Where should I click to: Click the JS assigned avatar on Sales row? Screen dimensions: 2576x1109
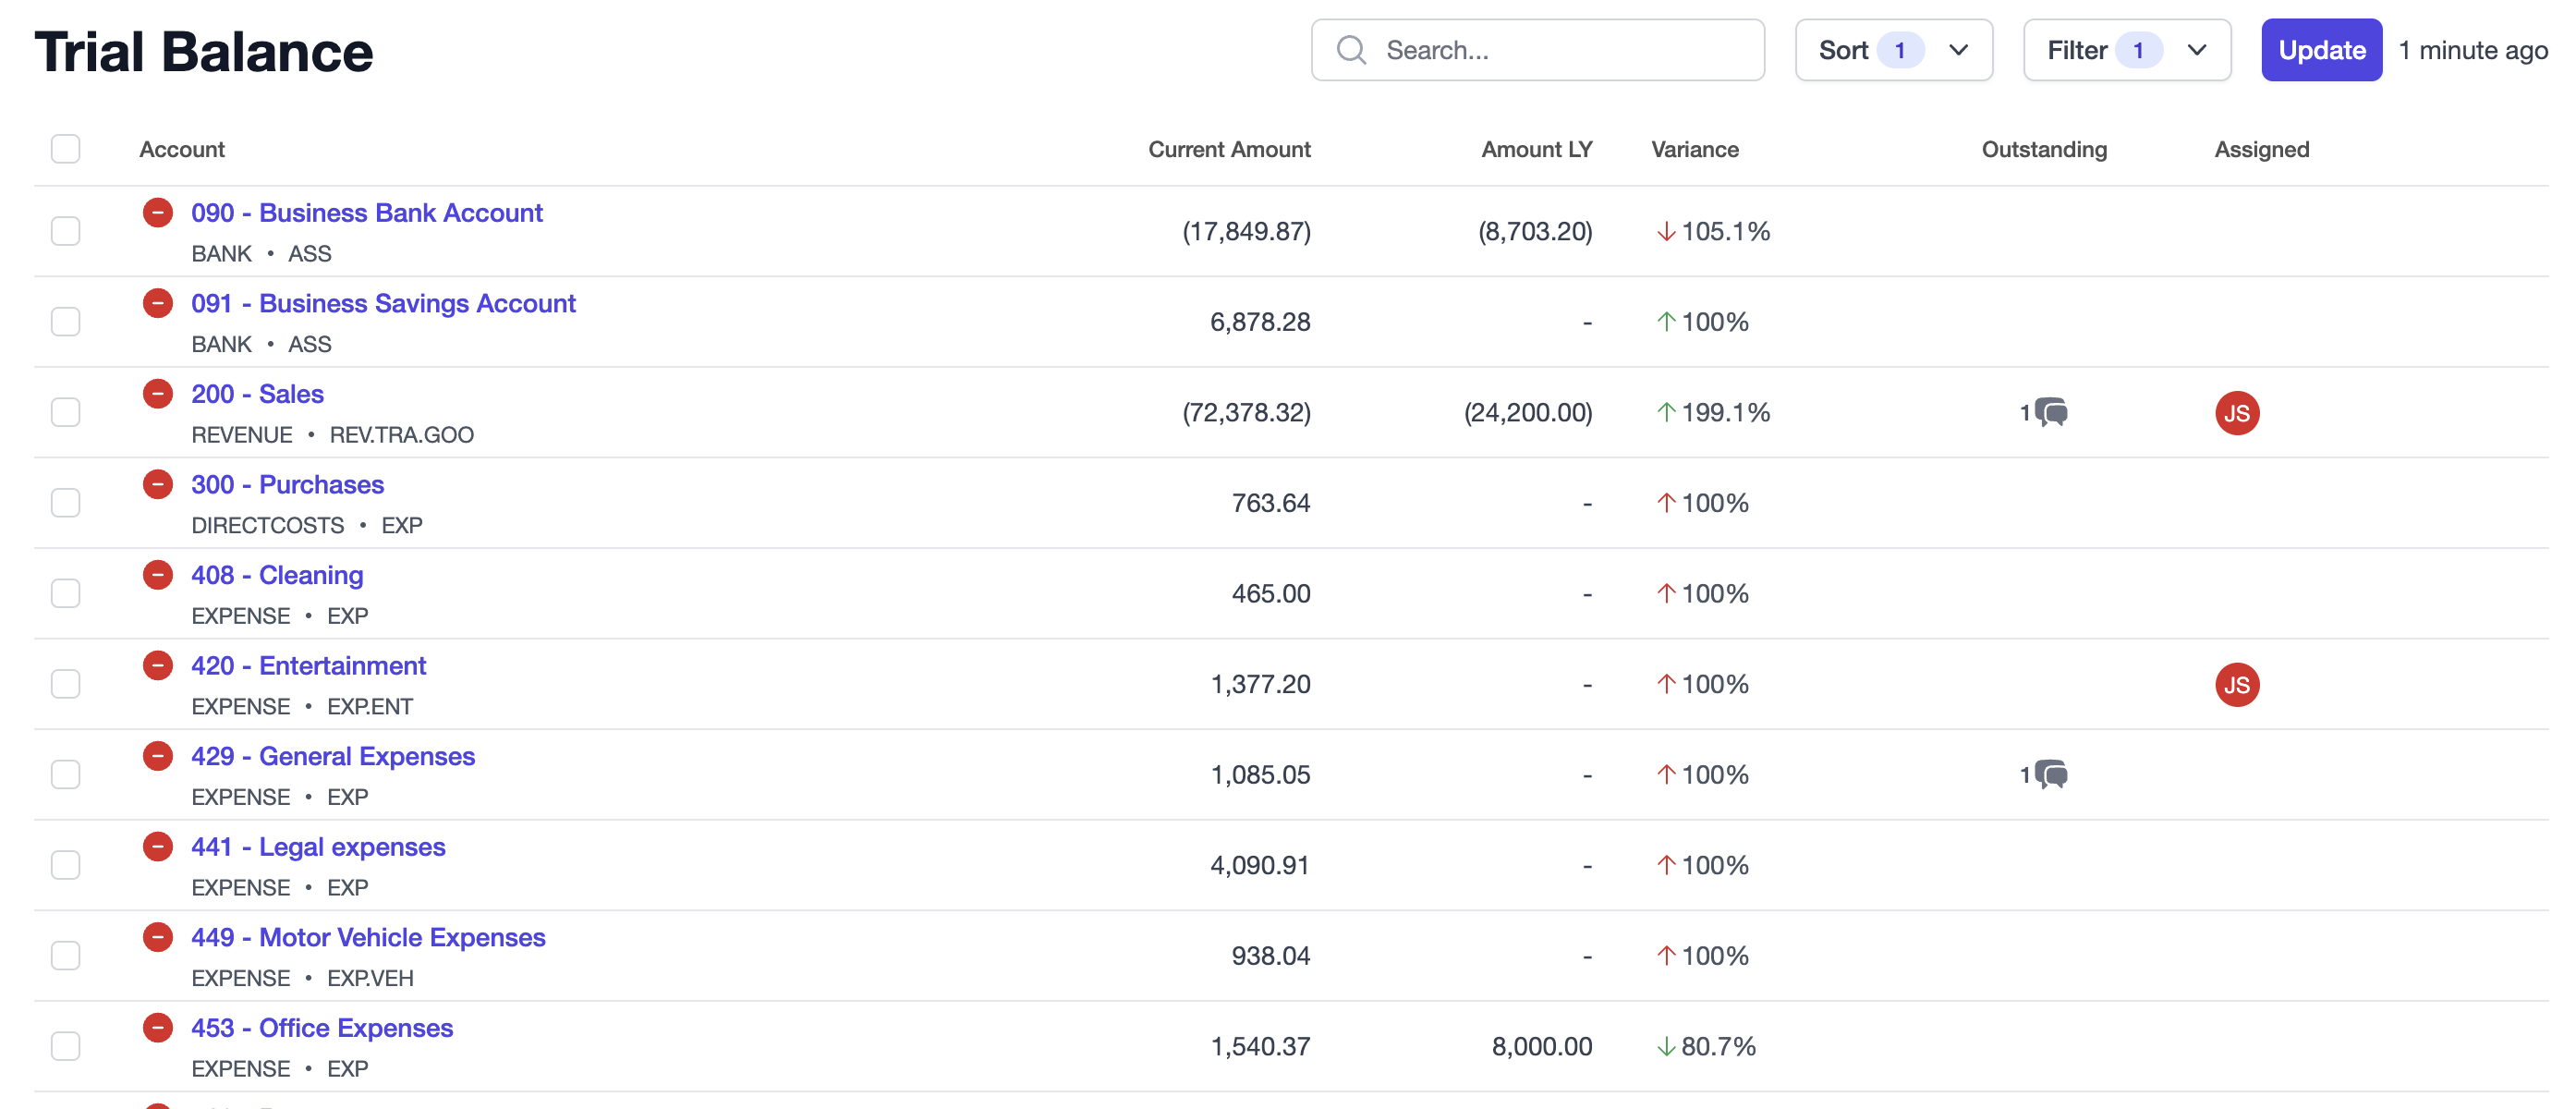point(2238,412)
